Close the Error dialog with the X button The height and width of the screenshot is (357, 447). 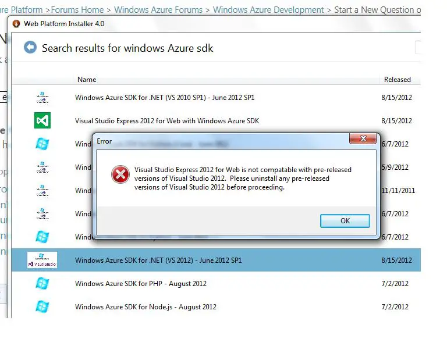[363, 138]
